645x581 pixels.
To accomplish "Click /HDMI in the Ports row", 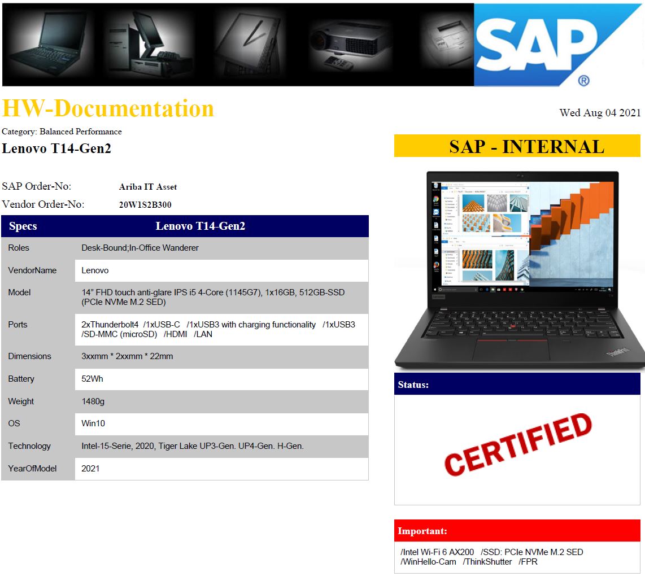I will 176,334.
